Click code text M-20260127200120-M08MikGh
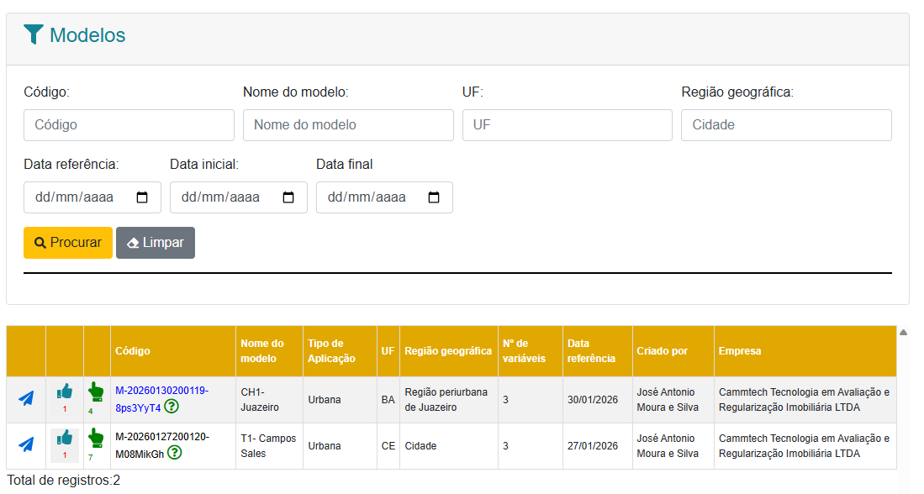 click(x=162, y=445)
